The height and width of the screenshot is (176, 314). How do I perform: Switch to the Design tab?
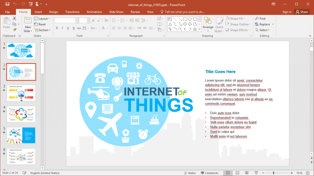(x=53, y=12)
